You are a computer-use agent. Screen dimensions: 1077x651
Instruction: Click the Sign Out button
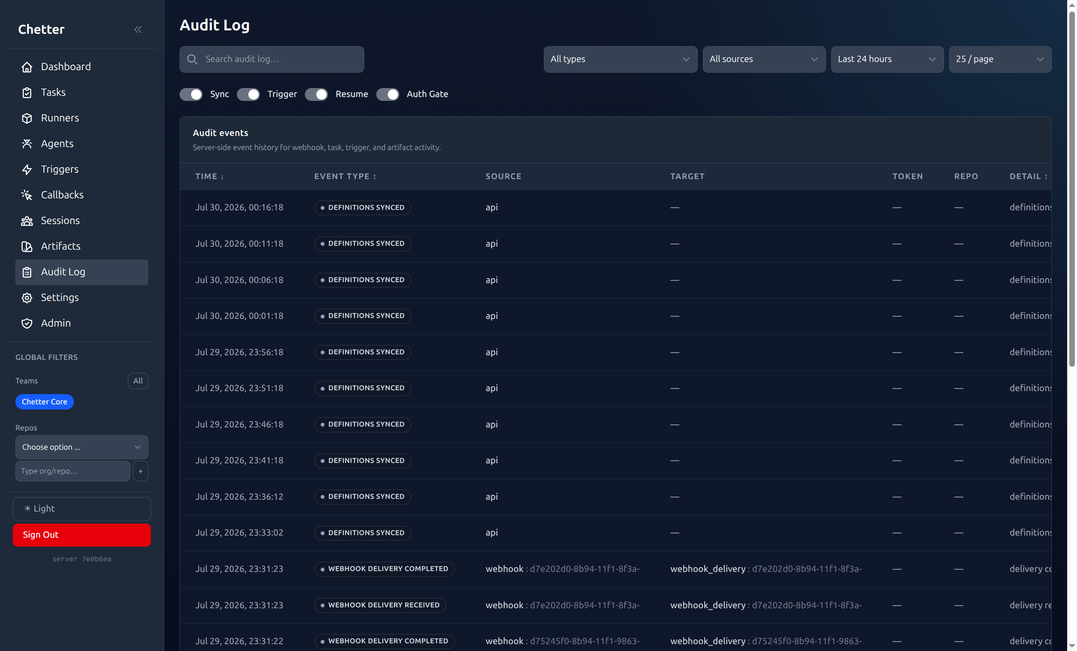pyautogui.click(x=82, y=535)
